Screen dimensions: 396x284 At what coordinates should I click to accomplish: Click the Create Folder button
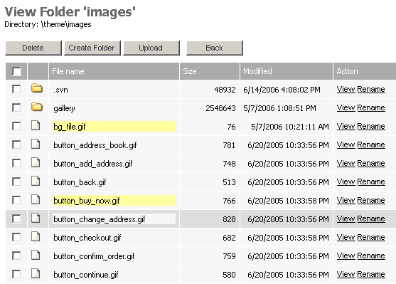click(x=92, y=48)
